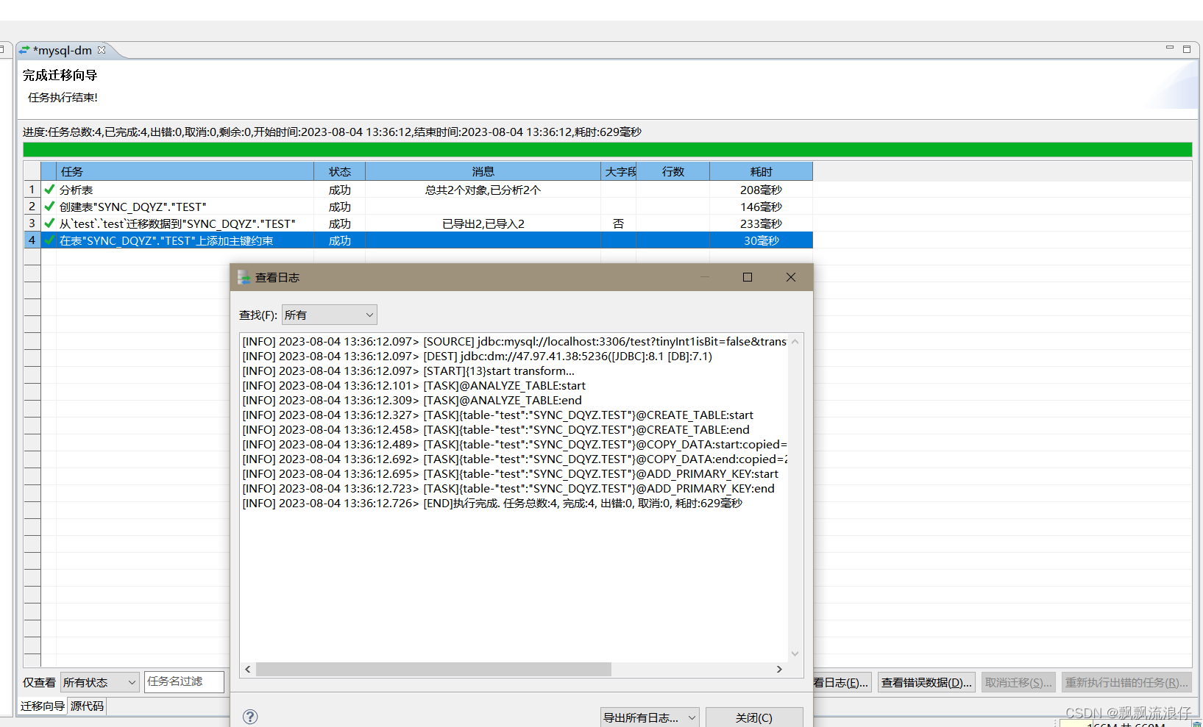The image size is (1203, 727).
Task: Select the 分析表 task row
Action: coord(418,190)
